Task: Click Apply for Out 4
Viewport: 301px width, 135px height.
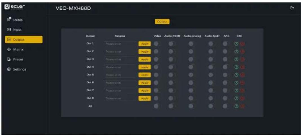Action: pos(145,67)
